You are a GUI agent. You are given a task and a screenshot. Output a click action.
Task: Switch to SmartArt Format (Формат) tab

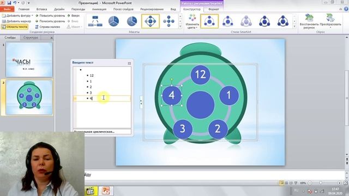tap(214, 9)
